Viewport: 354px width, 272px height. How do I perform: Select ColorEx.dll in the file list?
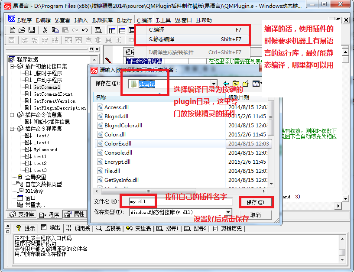coord(117,143)
